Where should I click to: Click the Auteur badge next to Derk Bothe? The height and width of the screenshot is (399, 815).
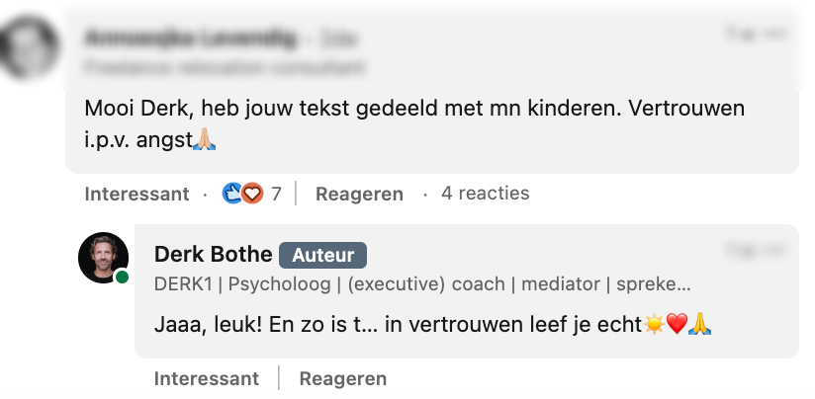pos(322,255)
